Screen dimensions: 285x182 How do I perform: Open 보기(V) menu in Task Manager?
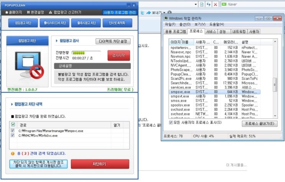pos(200,25)
